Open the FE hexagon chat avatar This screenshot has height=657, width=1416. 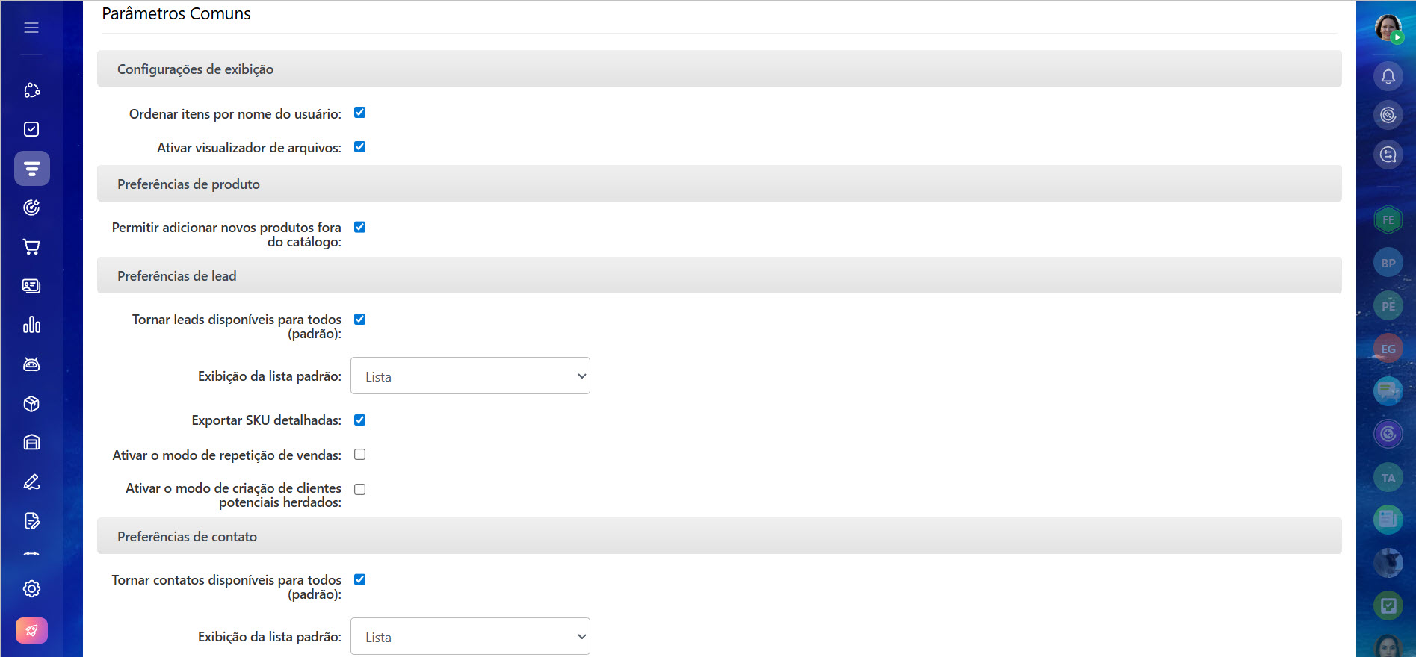click(x=1388, y=220)
